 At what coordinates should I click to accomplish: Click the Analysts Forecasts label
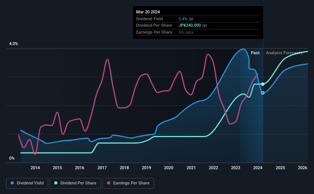(x=284, y=53)
